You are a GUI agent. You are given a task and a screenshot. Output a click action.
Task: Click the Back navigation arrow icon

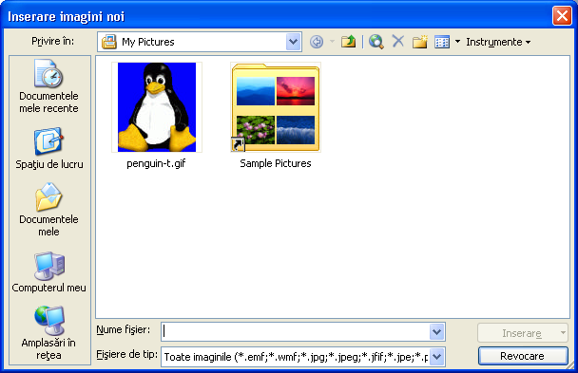pyautogui.click(x=317, y=42)
